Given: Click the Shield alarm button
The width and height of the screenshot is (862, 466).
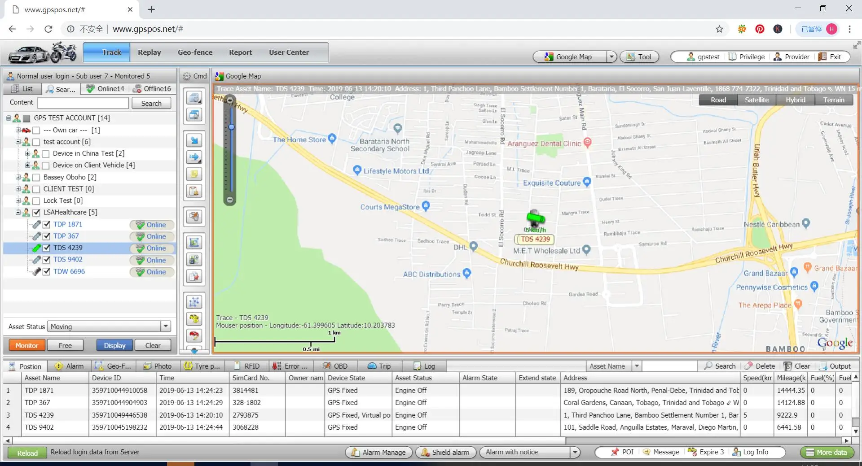Looking at the screenshot, I should click(445, 452).
